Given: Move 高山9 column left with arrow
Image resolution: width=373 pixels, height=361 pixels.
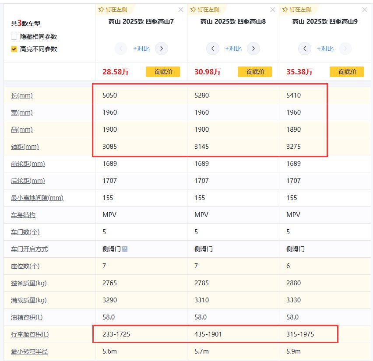Looking at the screenshot, I should coord(305,49).
